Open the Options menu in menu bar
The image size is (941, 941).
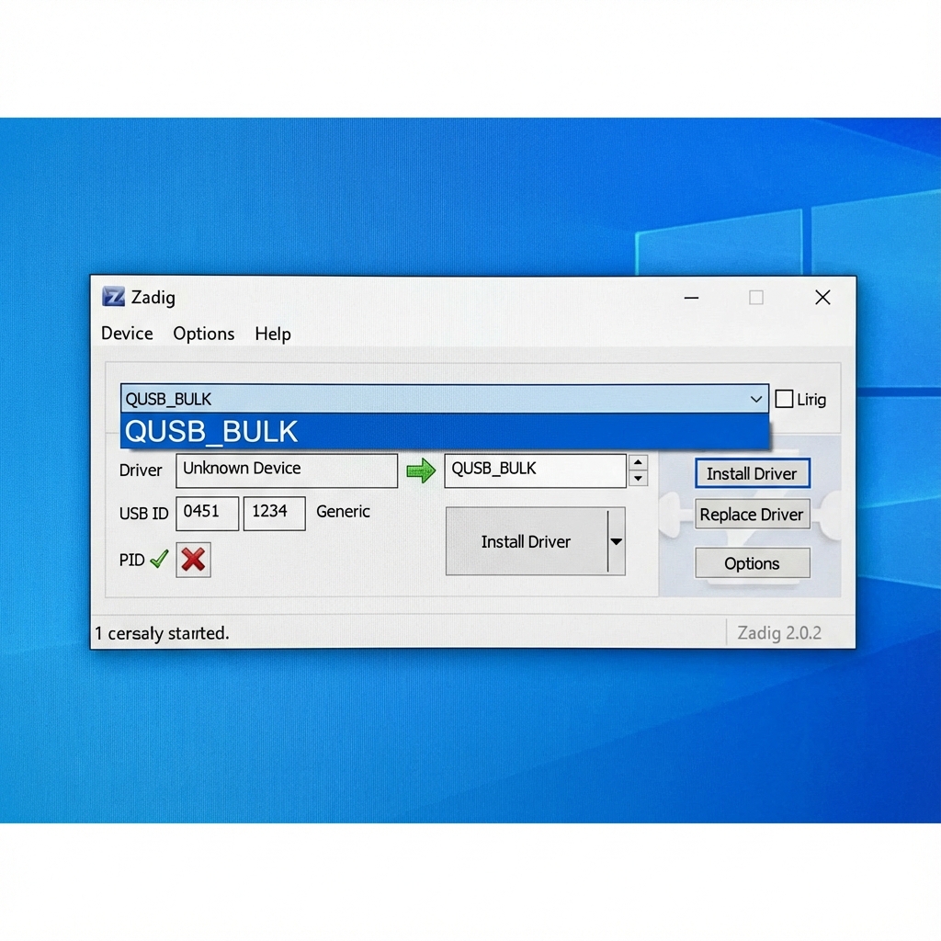203,334
